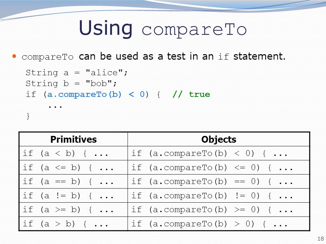Click the cell 'if (a != b) { ...'
Viewport: 326px width, 244px height.
pos(73,196)
